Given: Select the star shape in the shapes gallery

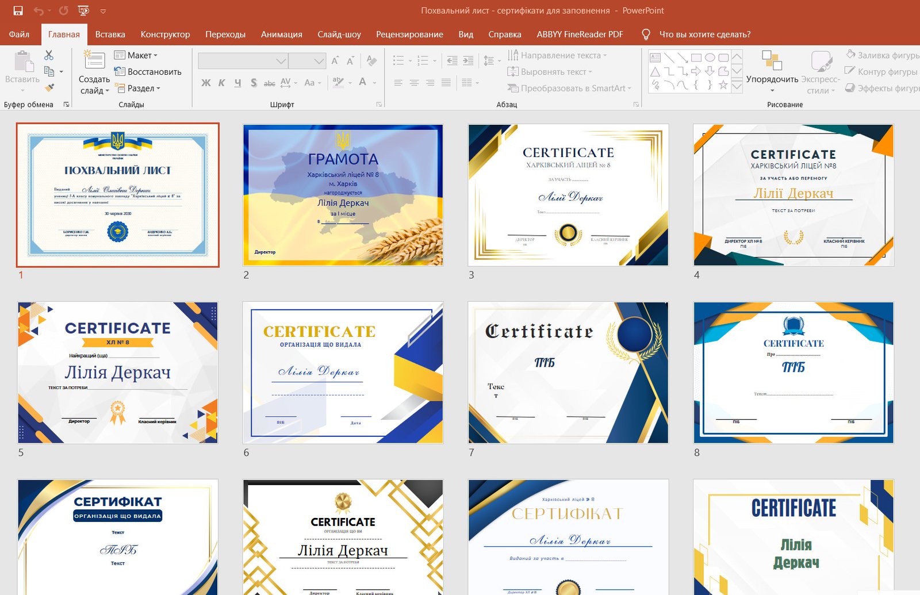Looking at the screenshot, I should coord(723,85).
